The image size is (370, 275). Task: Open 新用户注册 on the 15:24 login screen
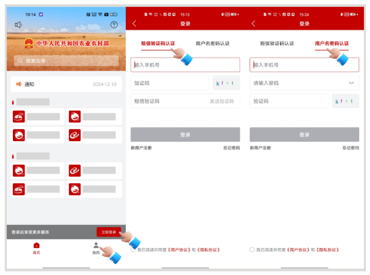[x=260, y=148]
